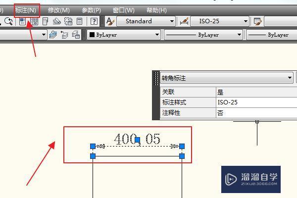Viewport: 297px width, 198px height.
Task: Open the QuickCalc calculator icon
Action: coord(79,21)
